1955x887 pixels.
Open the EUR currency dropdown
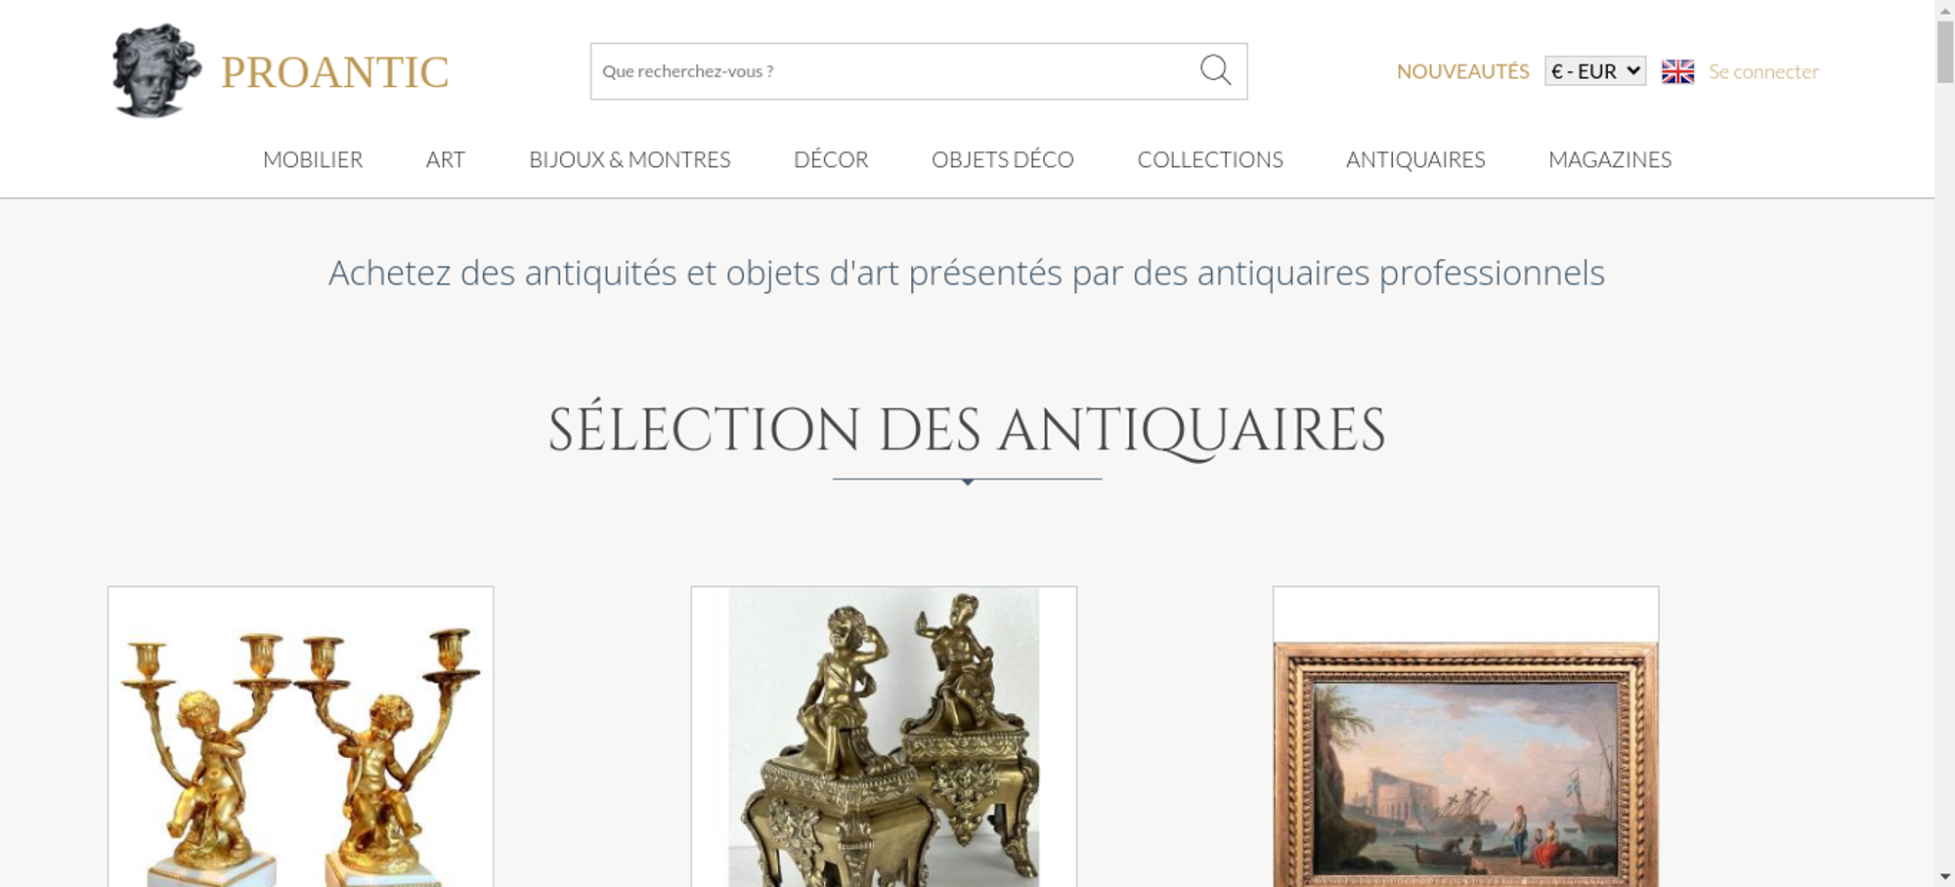[1595, 71]
